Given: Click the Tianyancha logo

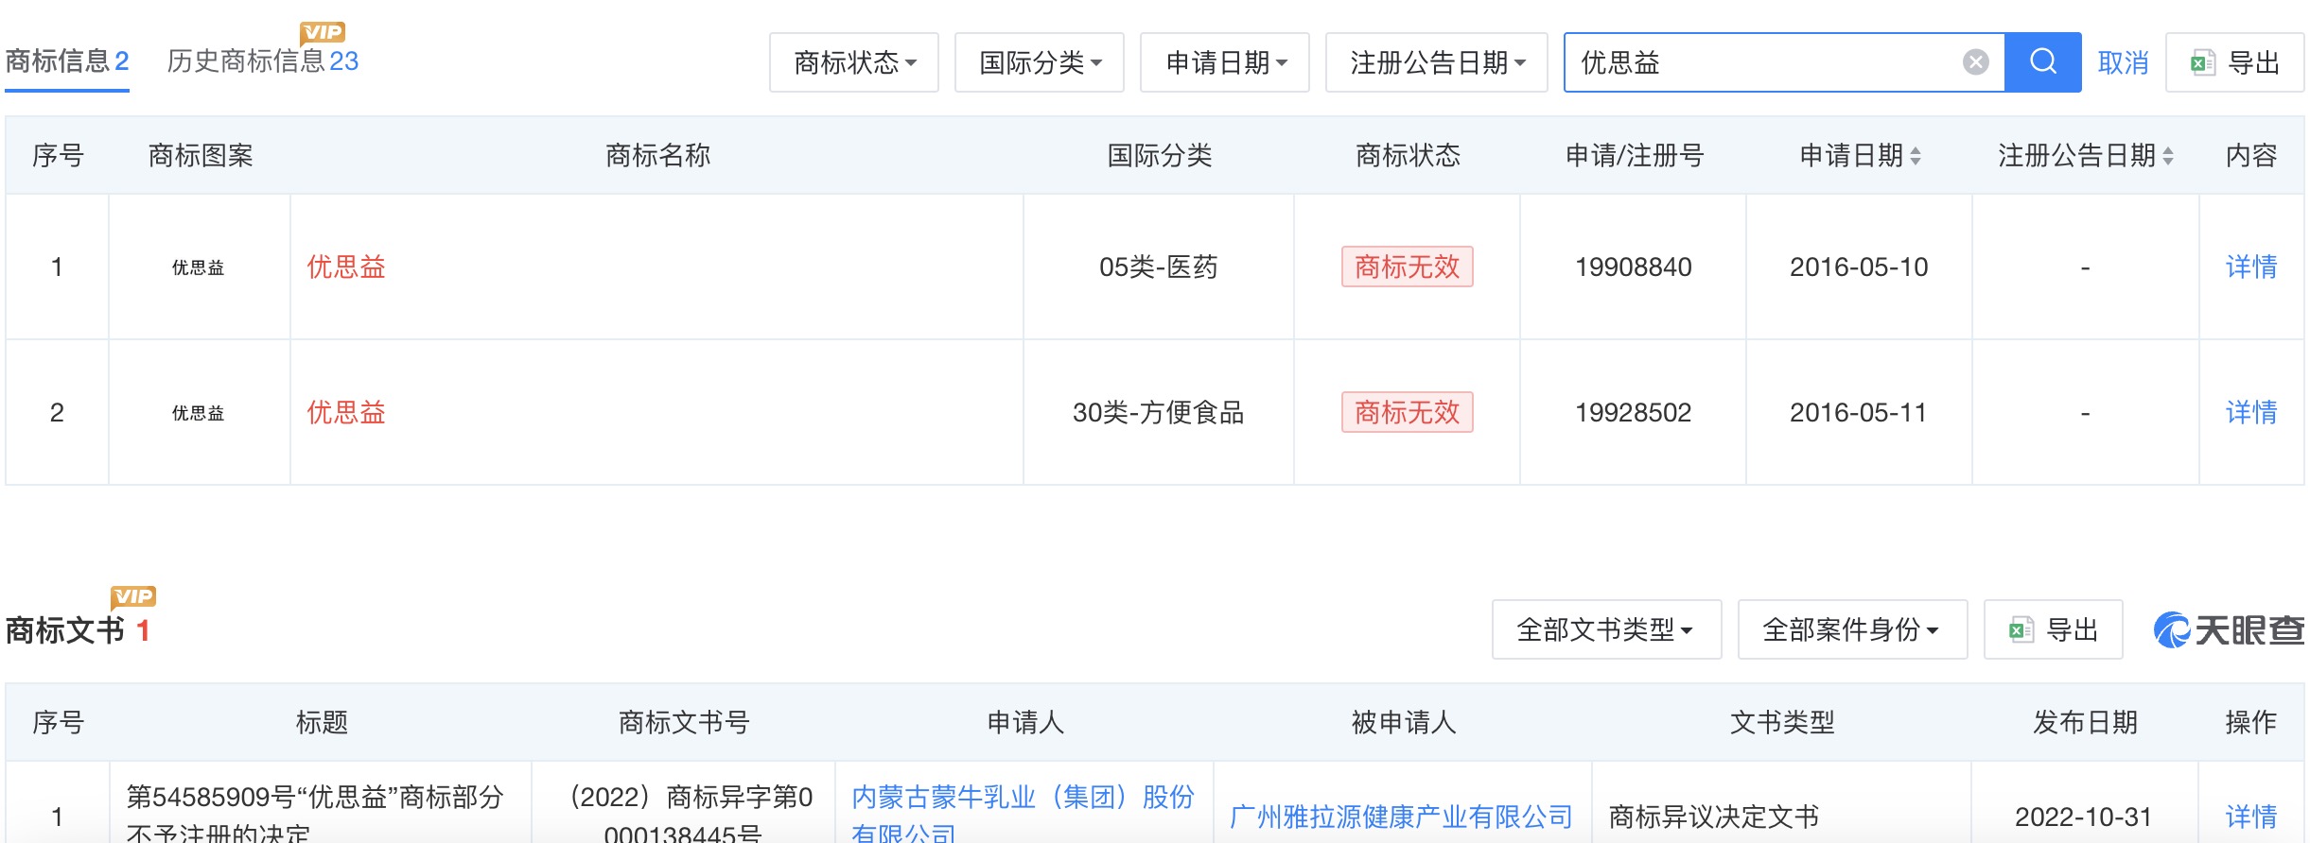Looking at the screenshot, I should click(2228, 629).
